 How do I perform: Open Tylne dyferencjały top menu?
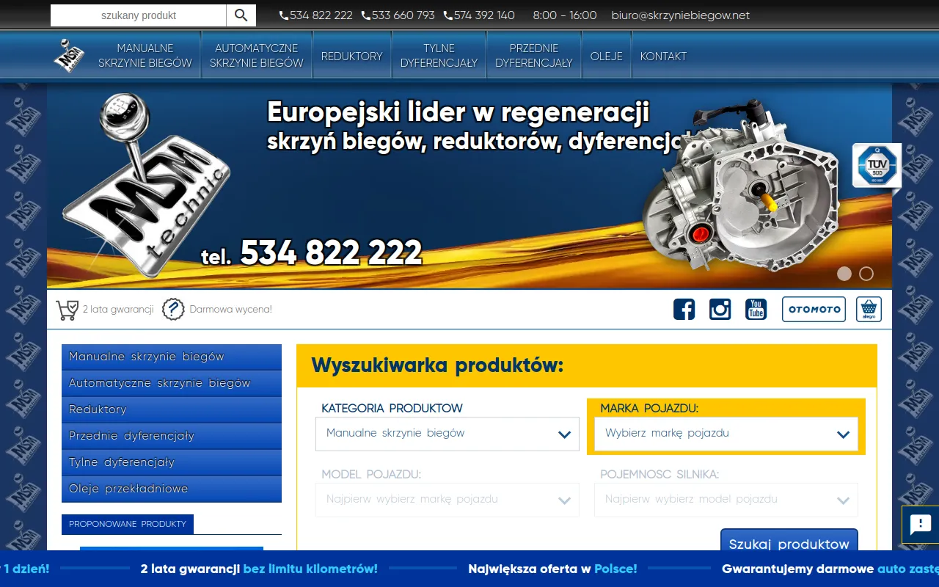439,56
